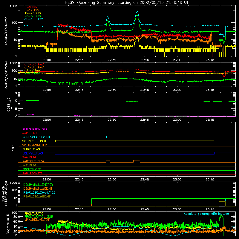Click the FLARE_FLAG label
Screen dimensions: 239x239
click(x=31, y=149)
